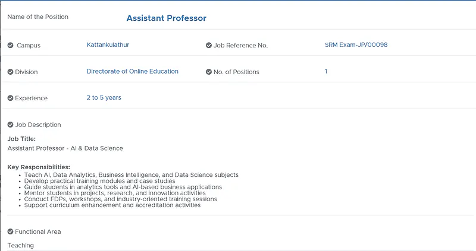Click the Job Title: bold label

(21, 139)
